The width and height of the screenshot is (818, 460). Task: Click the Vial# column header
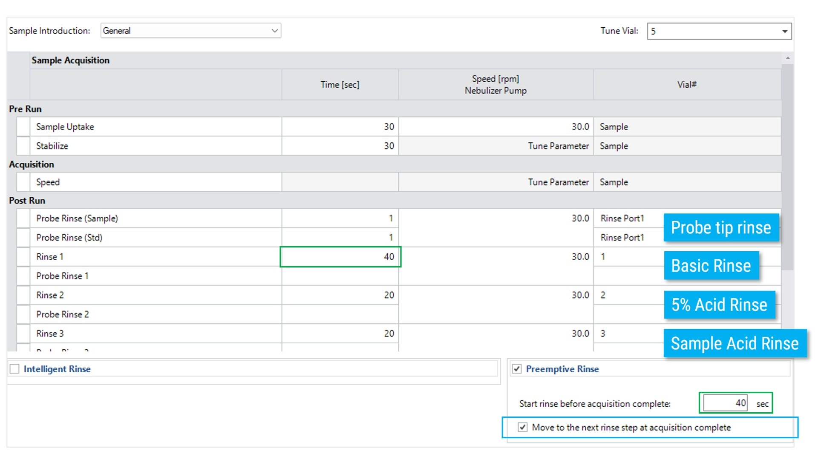point(687,84)
